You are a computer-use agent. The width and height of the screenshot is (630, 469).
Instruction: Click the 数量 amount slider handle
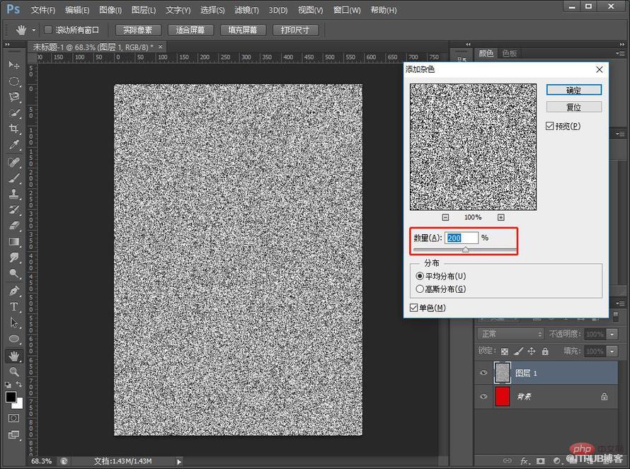pyautogui.click(x=465, y=250)
